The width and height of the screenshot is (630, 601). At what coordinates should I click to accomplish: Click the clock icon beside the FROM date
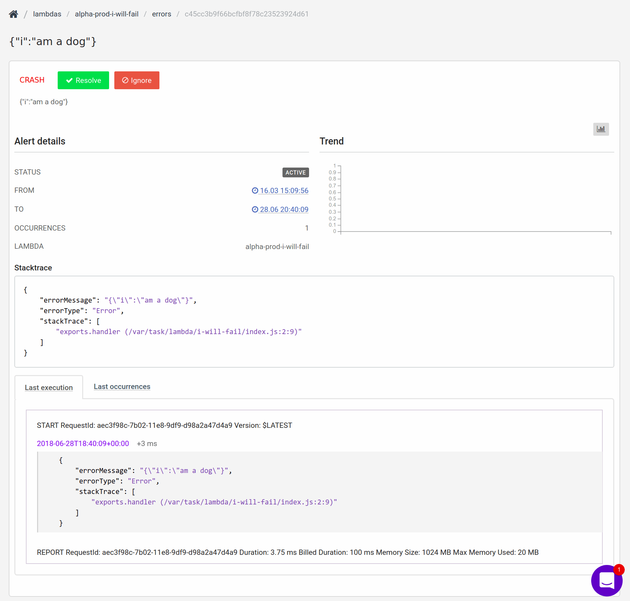point(254,191)
